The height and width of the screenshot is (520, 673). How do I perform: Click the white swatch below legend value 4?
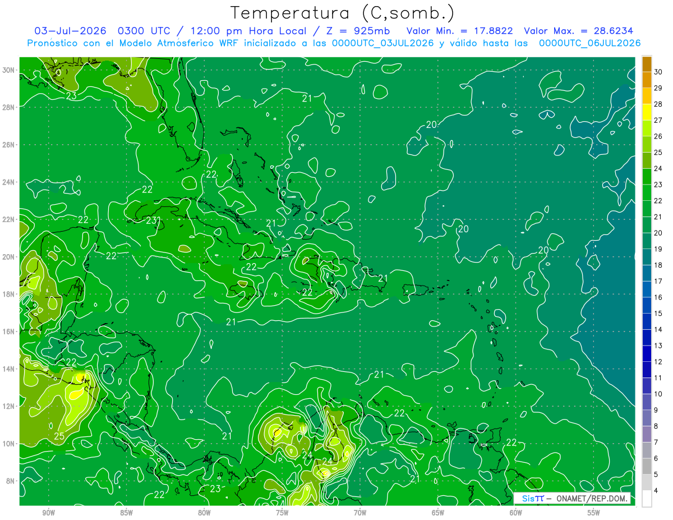647,499
